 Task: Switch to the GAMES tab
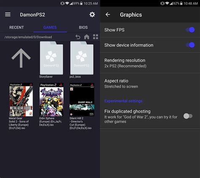point(50,27)
